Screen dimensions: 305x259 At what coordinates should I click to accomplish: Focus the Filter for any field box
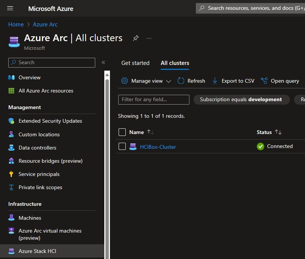[x=154, y=99]
